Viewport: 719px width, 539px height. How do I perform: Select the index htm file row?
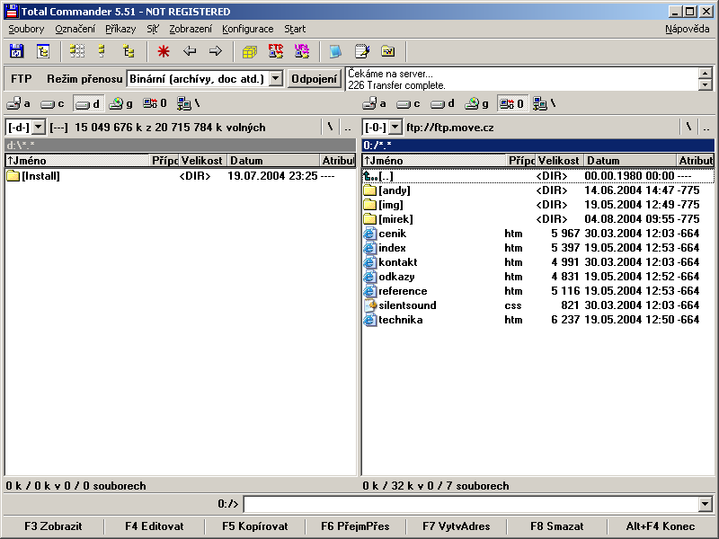tap(537, 248)
